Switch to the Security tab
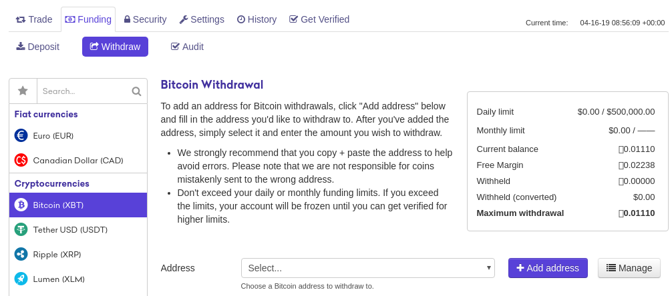Screen dimensions: 672x296 [145, 19]
